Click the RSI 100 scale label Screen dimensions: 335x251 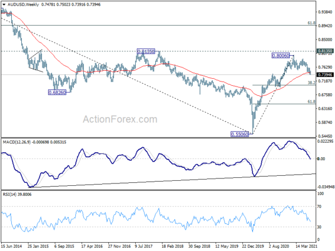320,194
